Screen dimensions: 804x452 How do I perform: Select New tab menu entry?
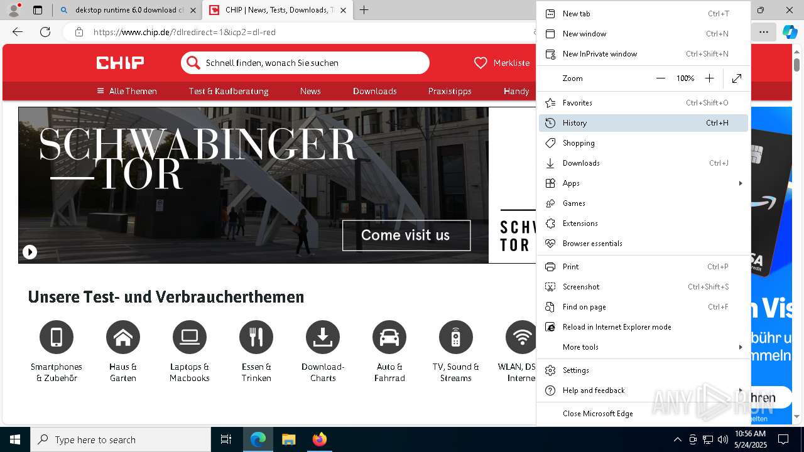pos(643,14)
